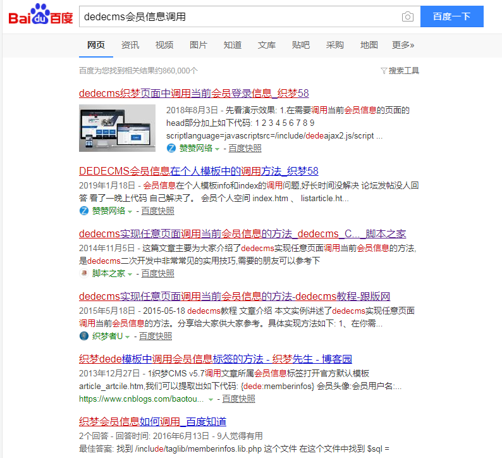Expand dropdown arrow next to 织梦者U

[128, 337]
